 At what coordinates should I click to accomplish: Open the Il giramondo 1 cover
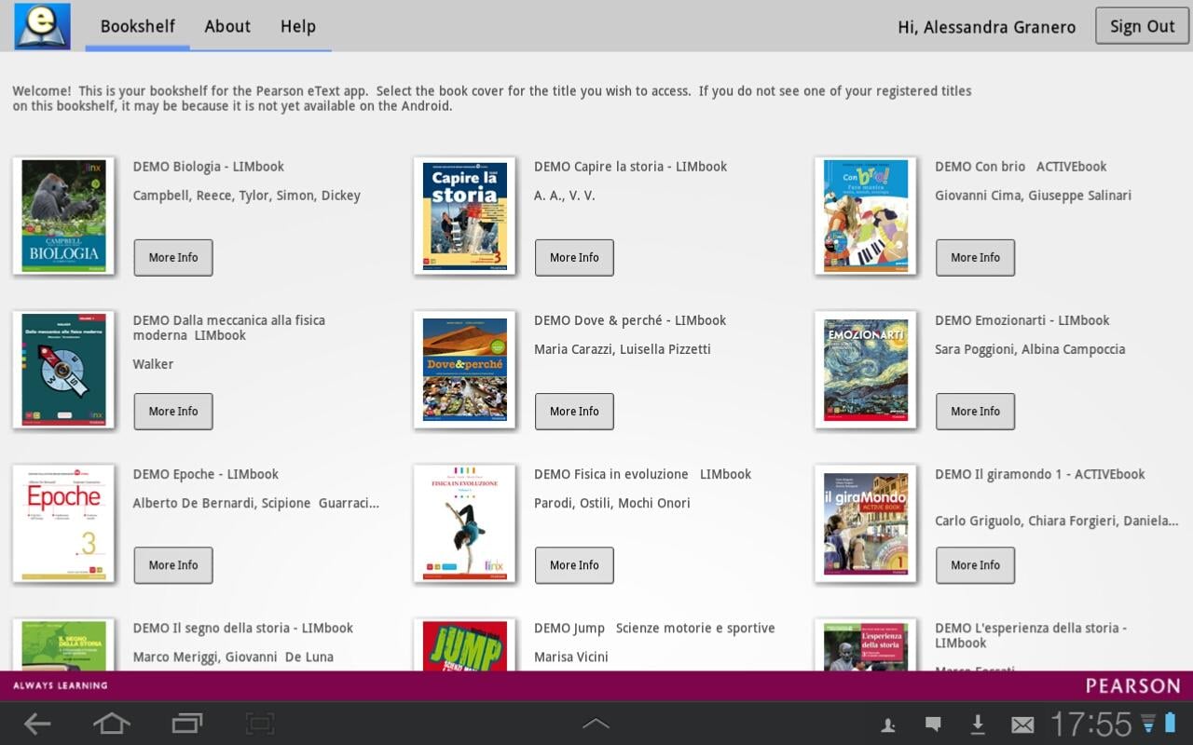tap(865, 523)
